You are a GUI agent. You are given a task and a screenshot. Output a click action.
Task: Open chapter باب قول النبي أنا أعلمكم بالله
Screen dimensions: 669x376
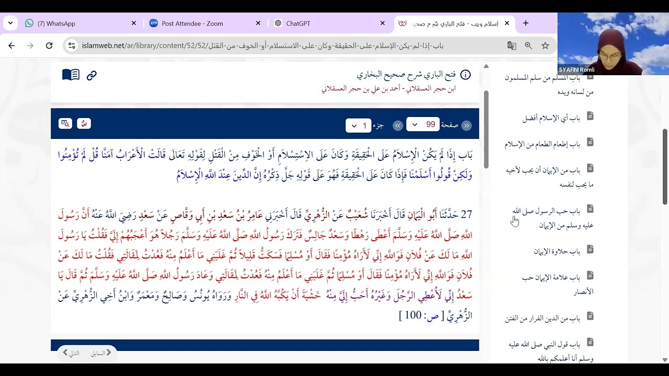point(551,351)
